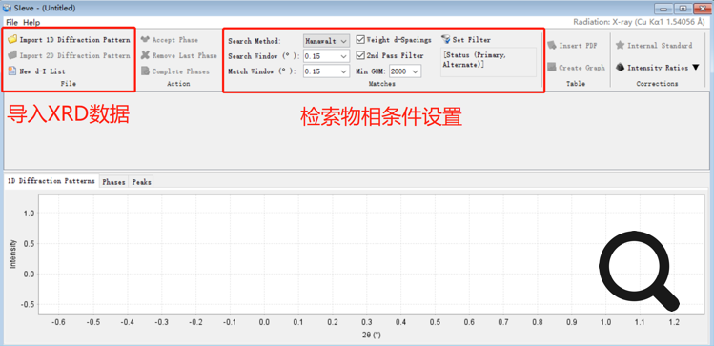
Task: Click the Insert PDF icon
Action: tap(552, 45)
